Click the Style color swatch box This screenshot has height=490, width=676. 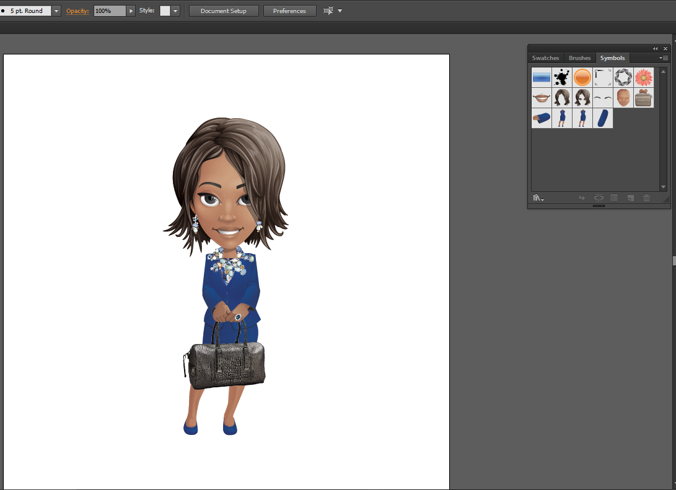click(165, 11)
